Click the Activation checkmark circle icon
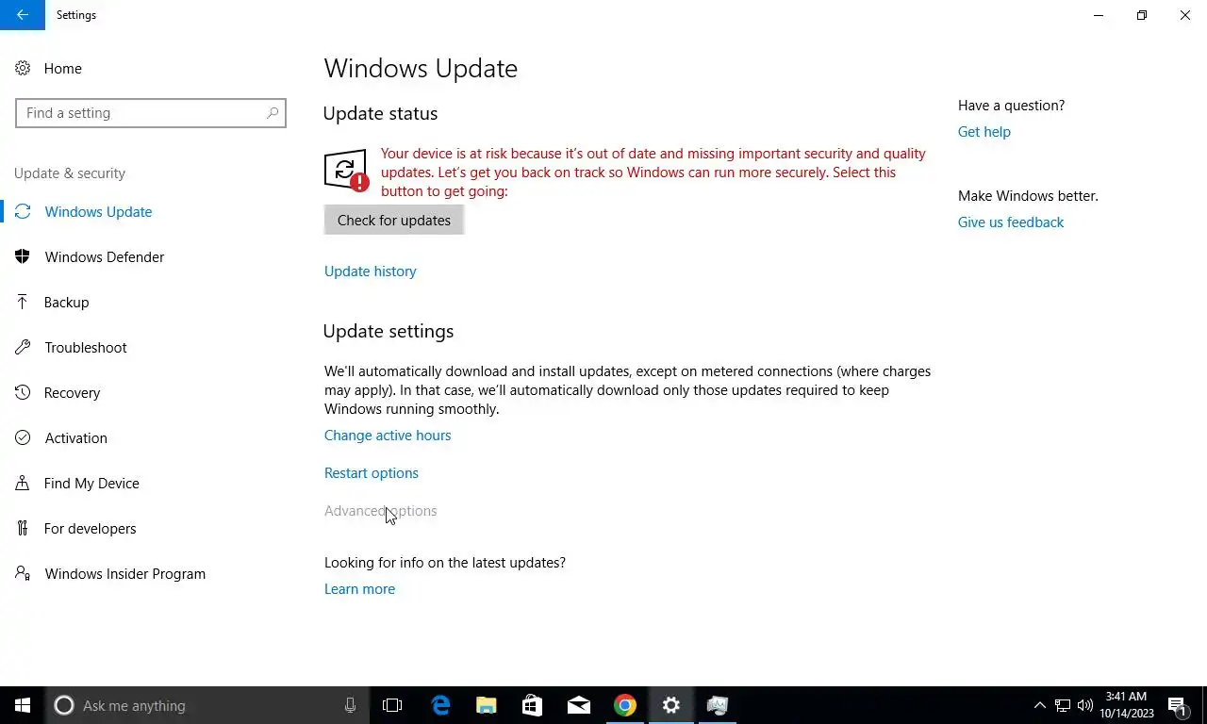Viewport: 1207px width, 724px height. click(x=23, y=438)
